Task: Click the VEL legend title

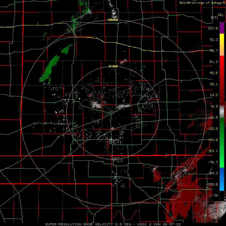Action: coord(220,15)
